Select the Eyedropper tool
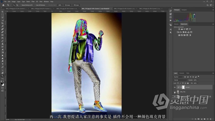Viewport: 215px width, 121px height. (x=2, y=26)
